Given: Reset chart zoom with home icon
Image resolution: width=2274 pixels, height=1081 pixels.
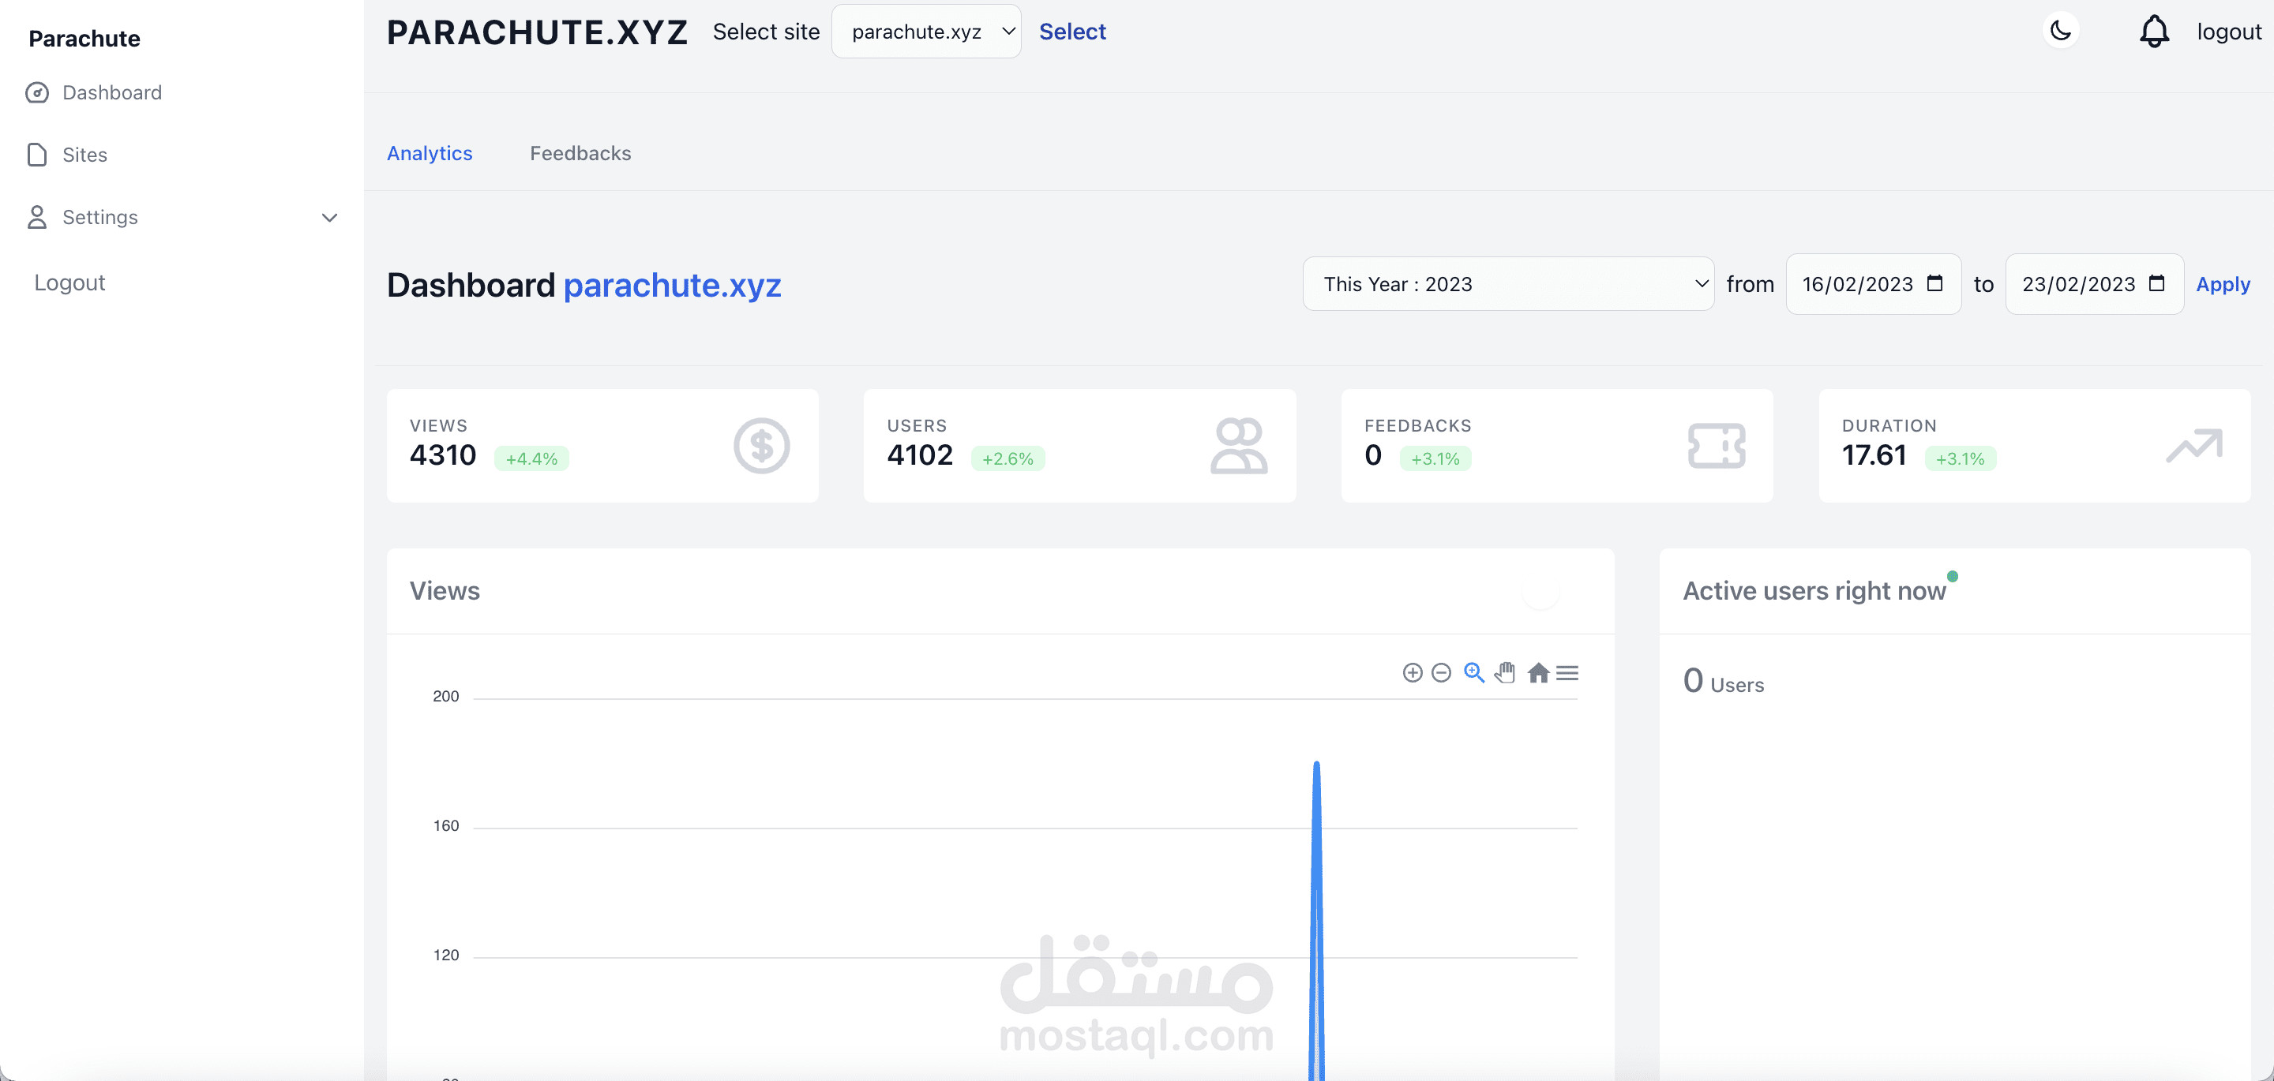Looking at the screenshot, I should (1538, 672).
